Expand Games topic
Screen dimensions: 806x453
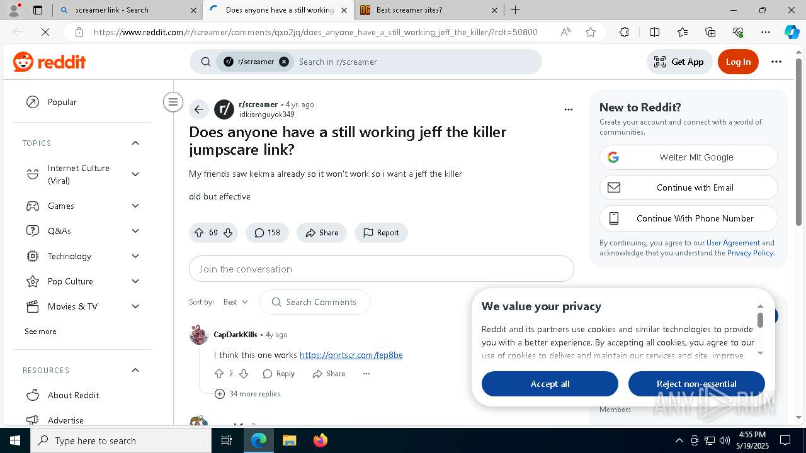(135, 206)
